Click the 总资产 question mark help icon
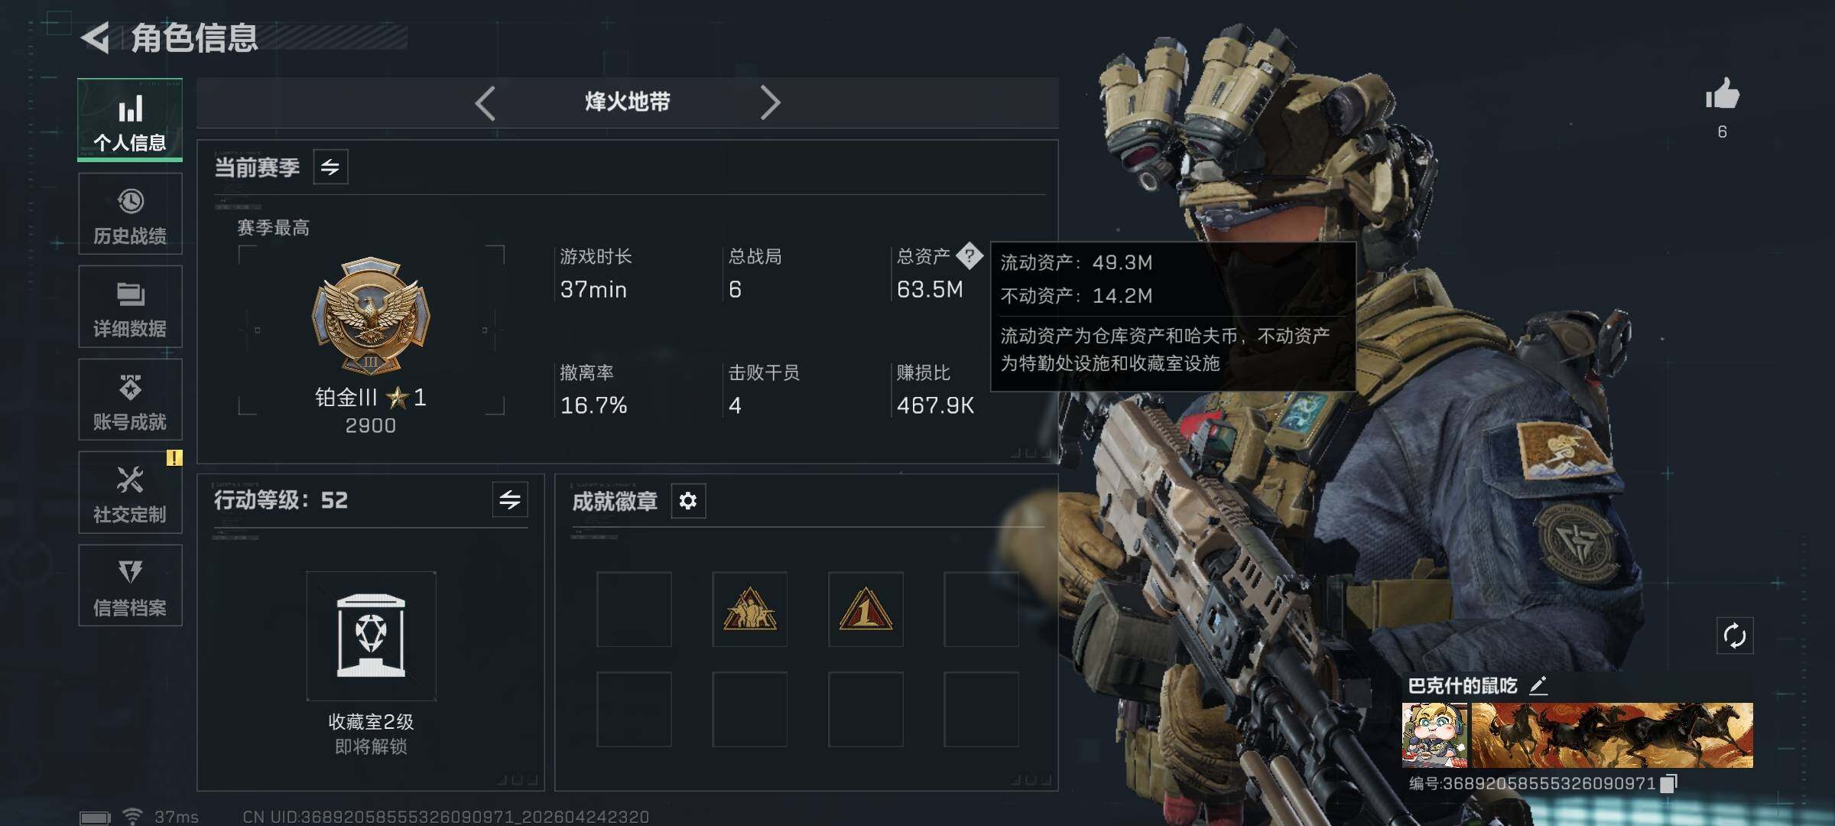 click(969, 255)
